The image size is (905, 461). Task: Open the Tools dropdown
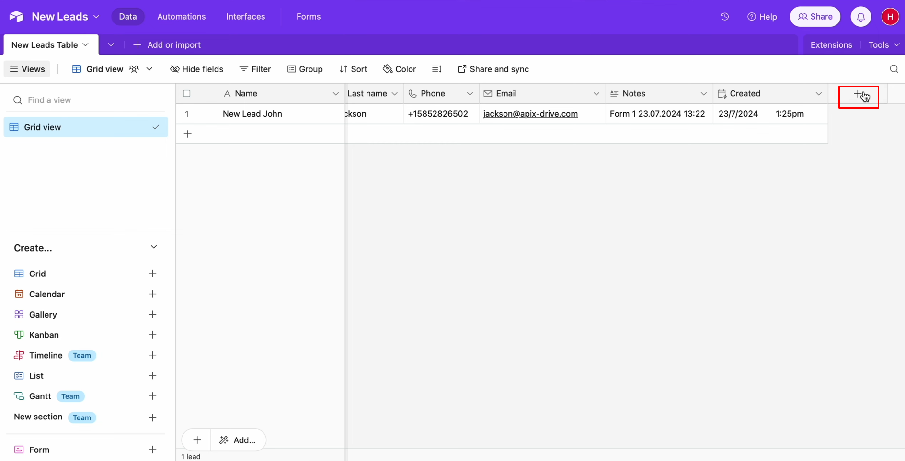(x=882, y=44)
